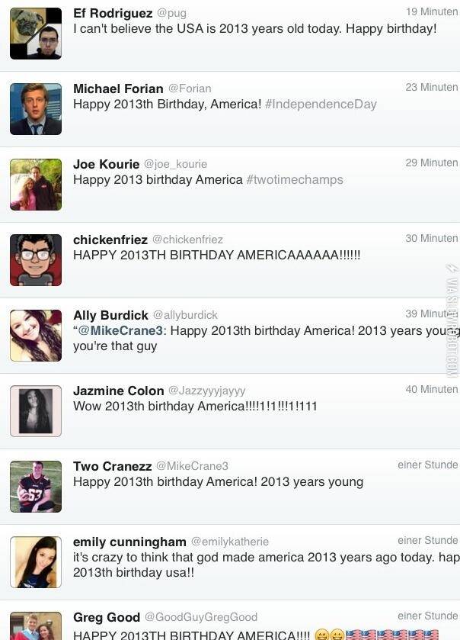The width and height of the screenshot is (460, 640).
Task: Open emily cunningham's profile photo
Action: (x=36, y=562)
